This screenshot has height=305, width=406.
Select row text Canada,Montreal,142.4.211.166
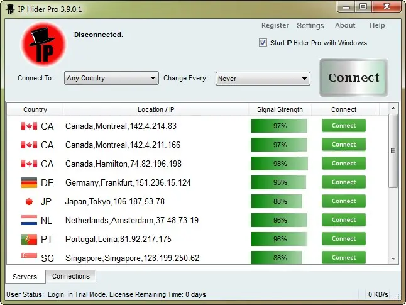pyautogui.click(x=123, y=145)
